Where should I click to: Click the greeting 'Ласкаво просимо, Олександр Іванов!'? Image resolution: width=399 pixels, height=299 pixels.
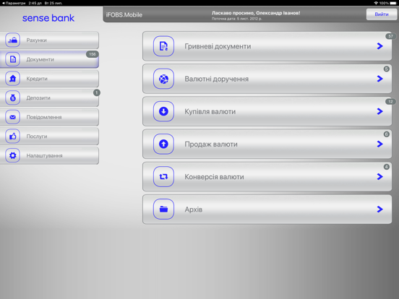[256, 13]
